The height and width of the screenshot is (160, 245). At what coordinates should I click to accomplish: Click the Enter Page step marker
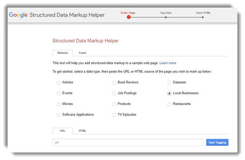pyautogui.click(x=129, y=17)
